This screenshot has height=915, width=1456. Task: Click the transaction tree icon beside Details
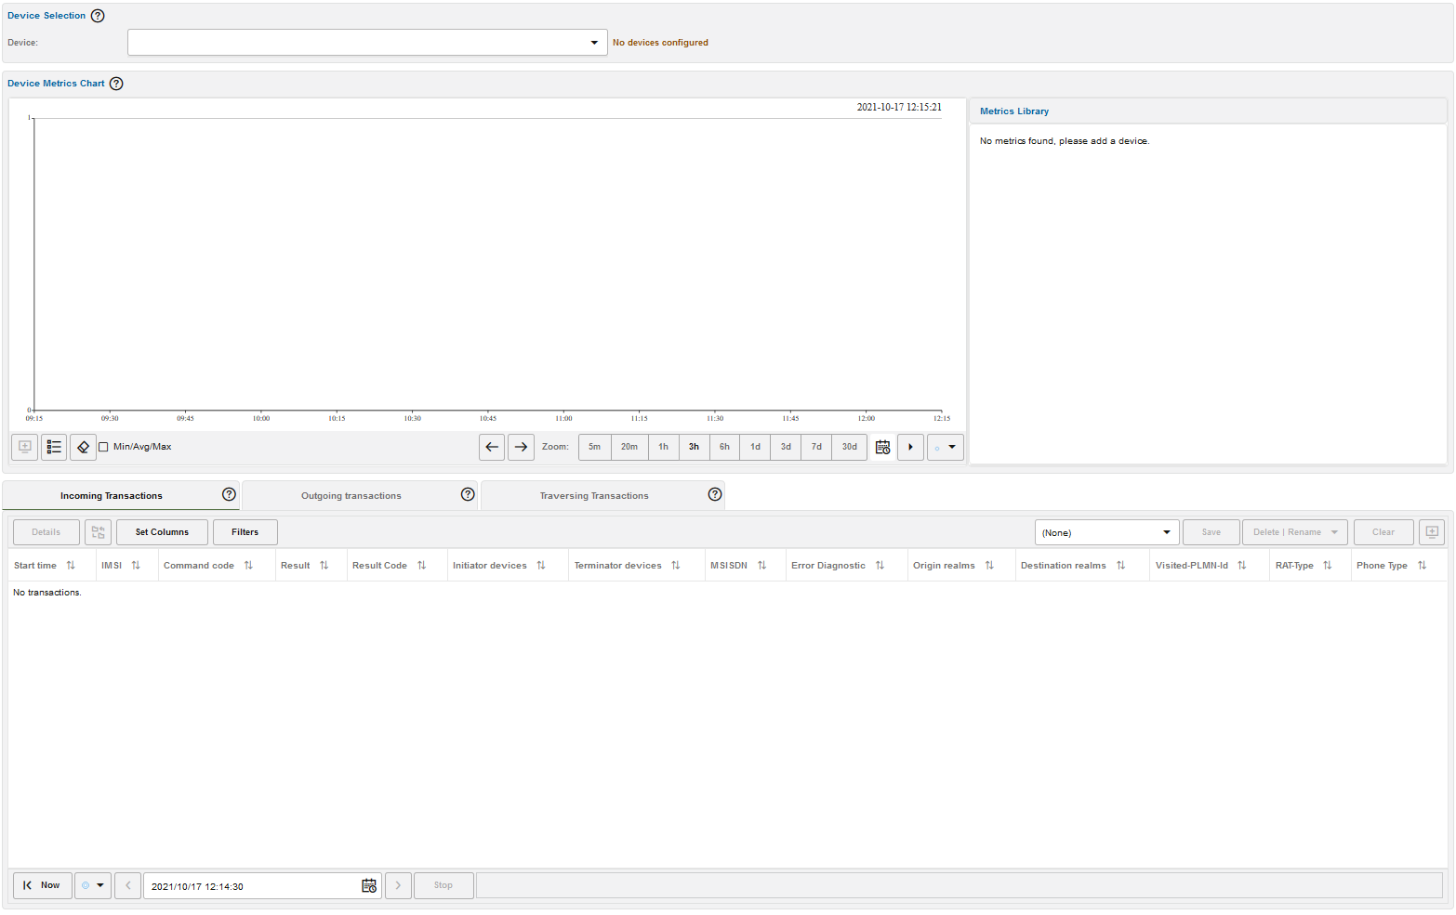click(98, 532)
